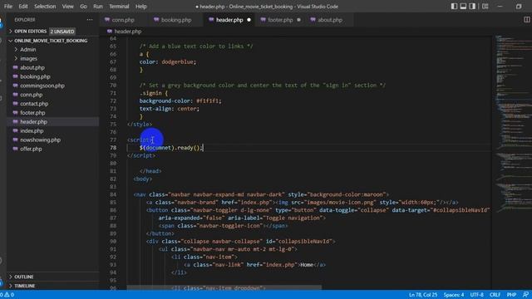This screenshot has width=532, height=299.
Task: Open booking.php in the explorer
Action: coord(35,76)
